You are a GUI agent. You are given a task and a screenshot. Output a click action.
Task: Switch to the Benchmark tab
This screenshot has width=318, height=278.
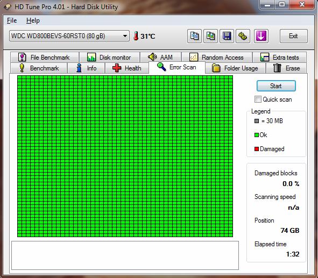[39, 68]
